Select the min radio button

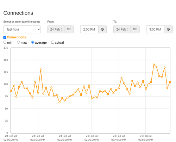click(x=5, y=42)
